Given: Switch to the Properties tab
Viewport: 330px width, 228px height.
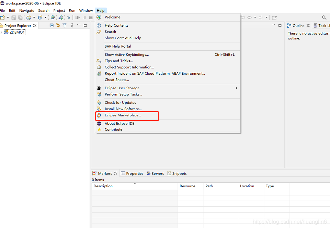Looking at the screenshot, I should (132, 174).
